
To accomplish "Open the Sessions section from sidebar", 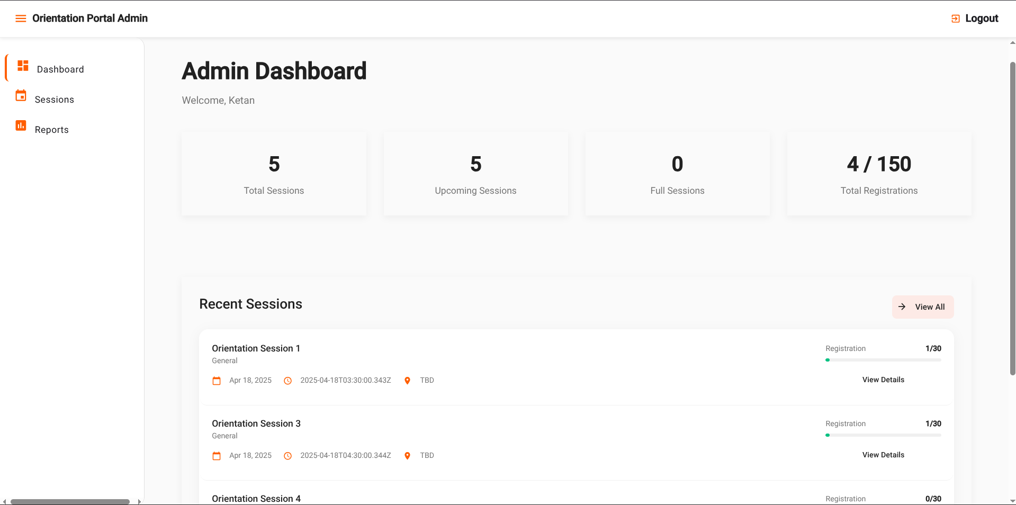I will [x=55, y=99].
